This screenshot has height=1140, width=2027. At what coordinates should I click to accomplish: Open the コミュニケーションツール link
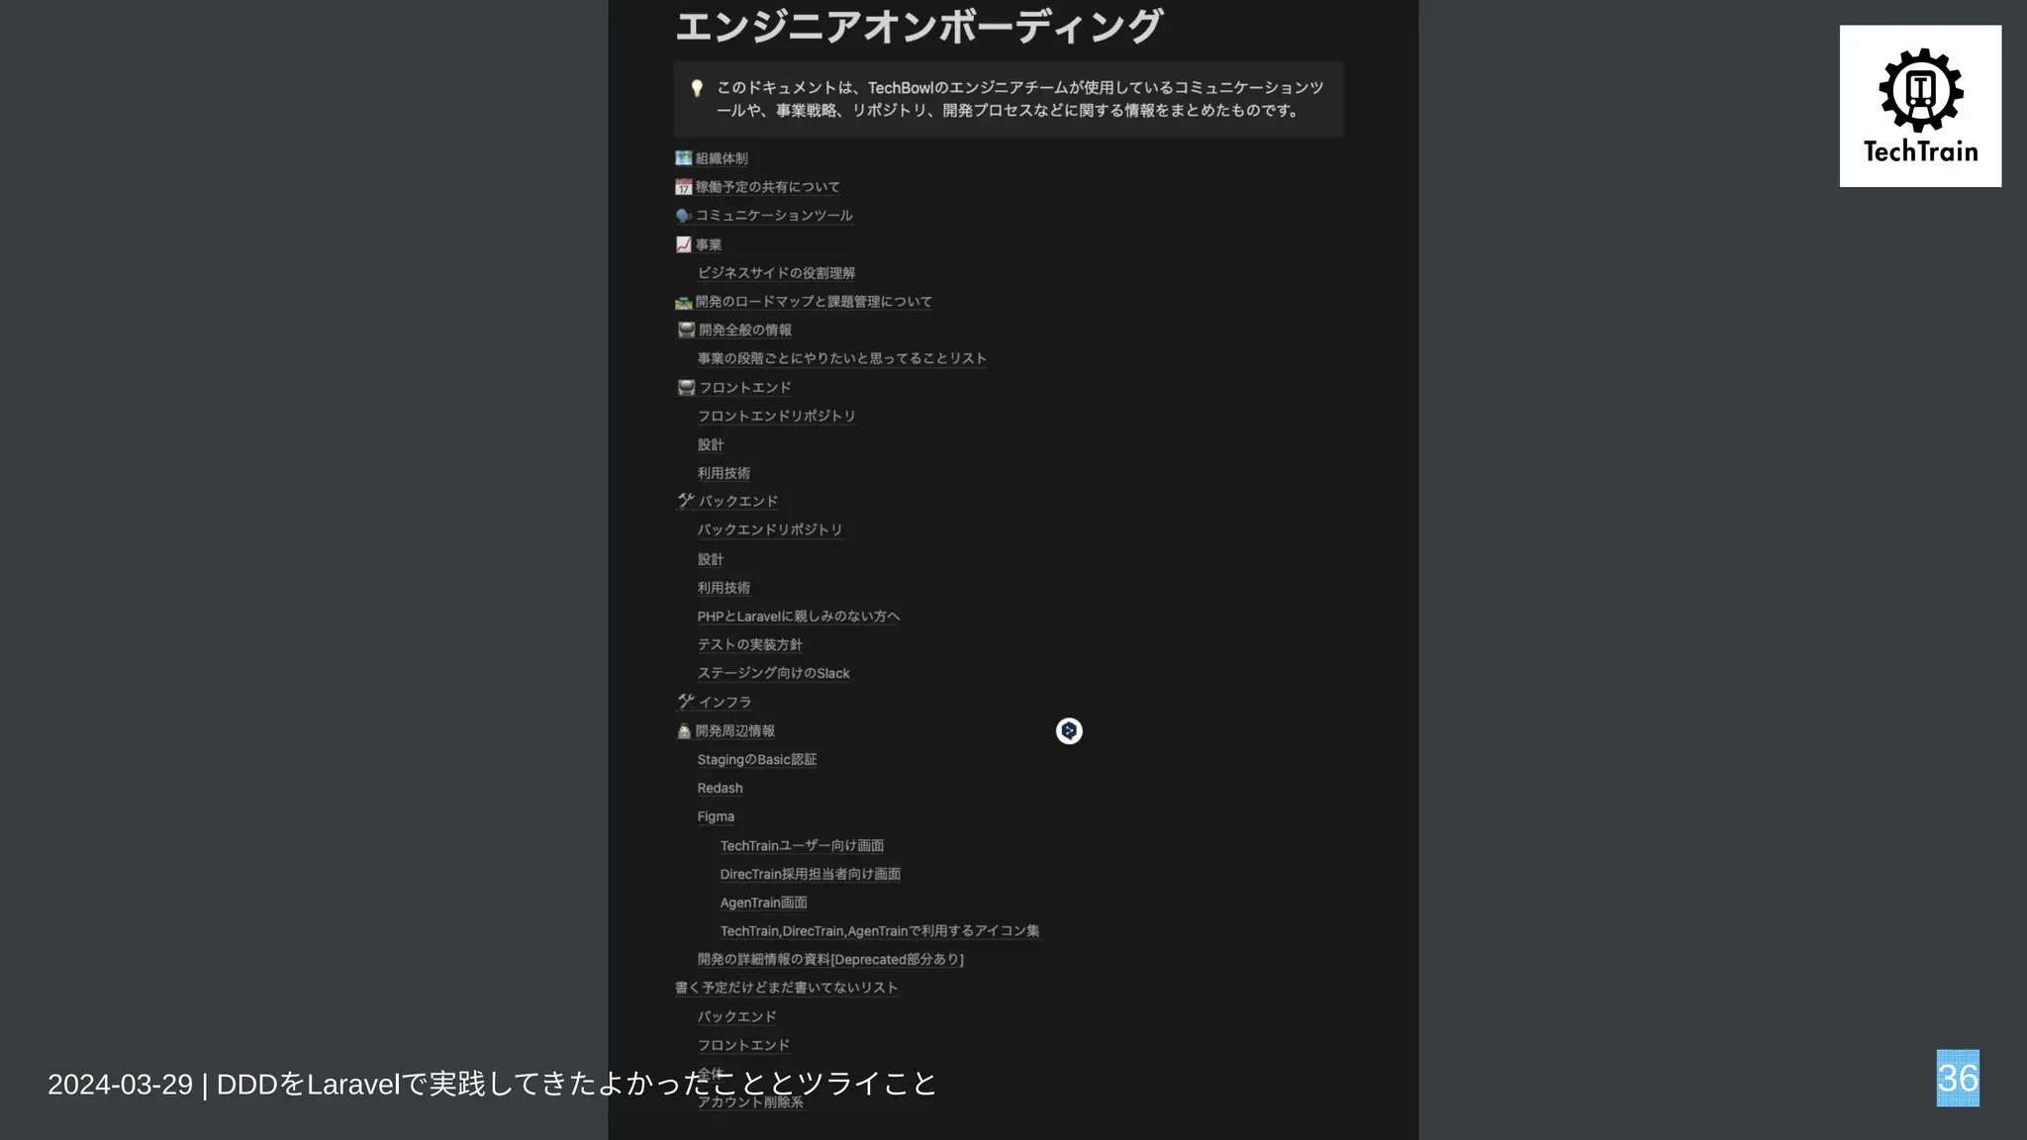pos(774,216)
